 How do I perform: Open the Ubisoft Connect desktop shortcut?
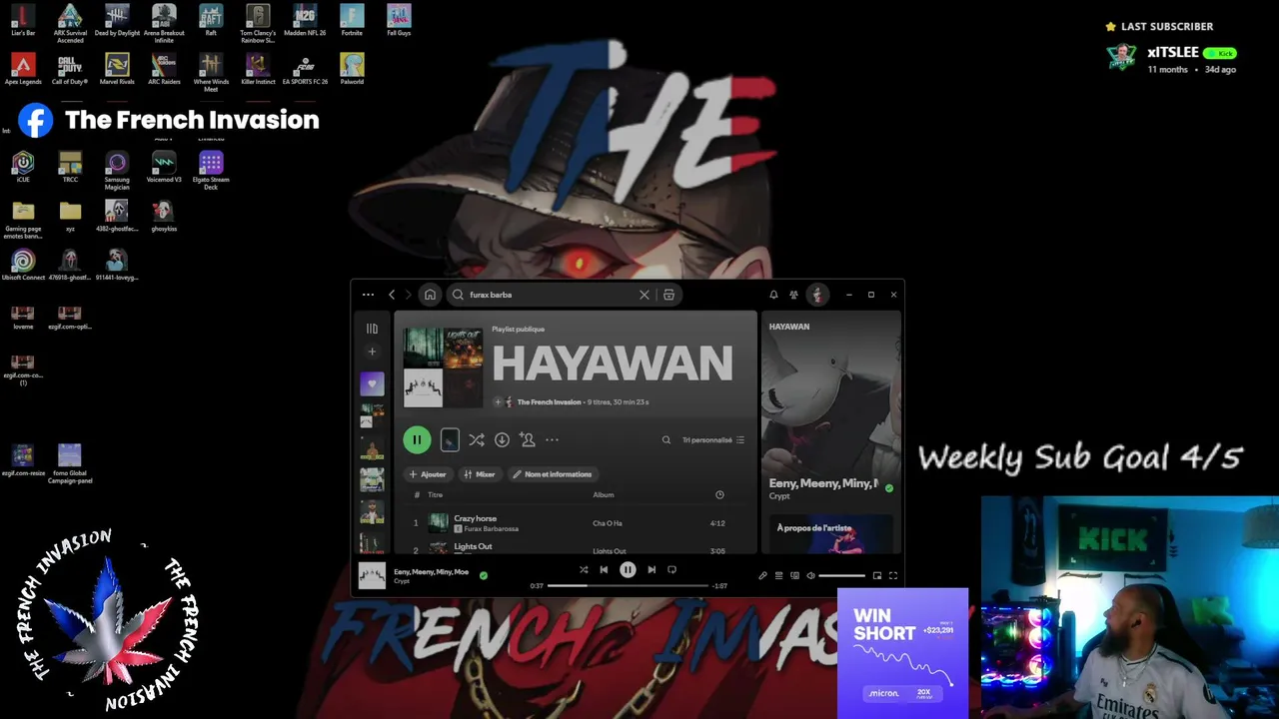click(23, 265)
